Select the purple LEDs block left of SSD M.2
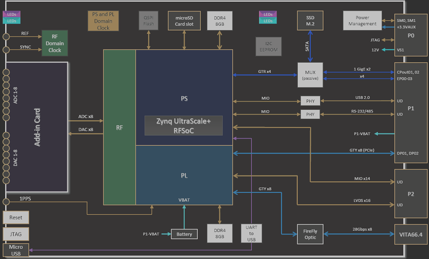This screenshot has width=429, height=259. click(x=268, y=14)
